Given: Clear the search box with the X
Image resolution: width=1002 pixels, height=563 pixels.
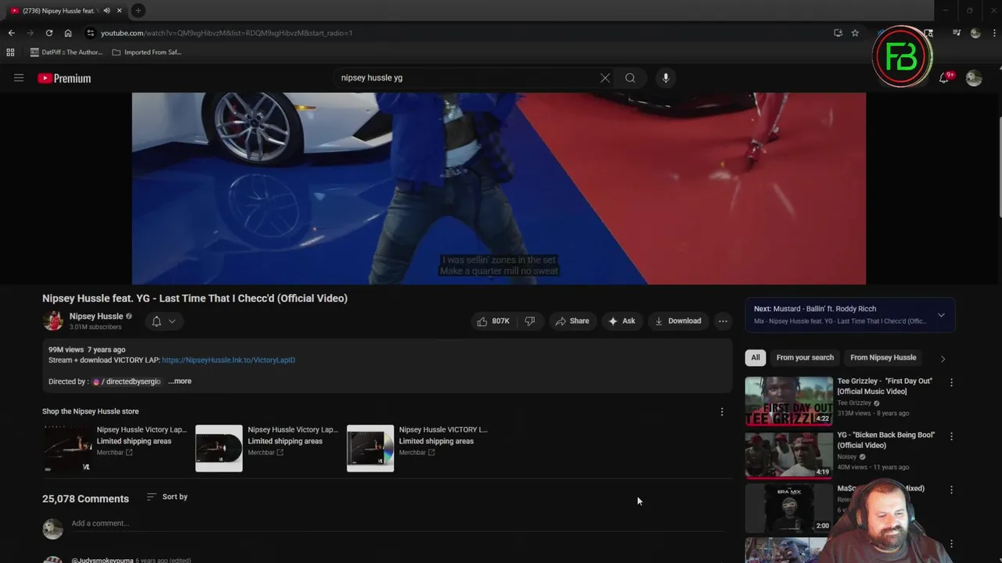Looking at the screenshot, I should click(x=605, y=78).
